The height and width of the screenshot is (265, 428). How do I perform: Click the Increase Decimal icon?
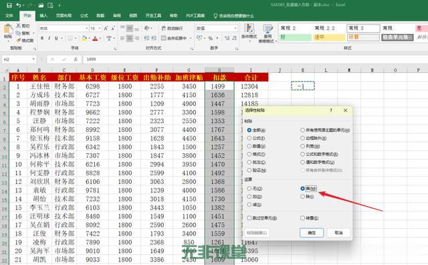click(227, 38)
